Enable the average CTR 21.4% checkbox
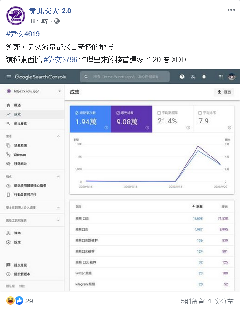The width and height of the screenshot is (240, 312). 159,113
